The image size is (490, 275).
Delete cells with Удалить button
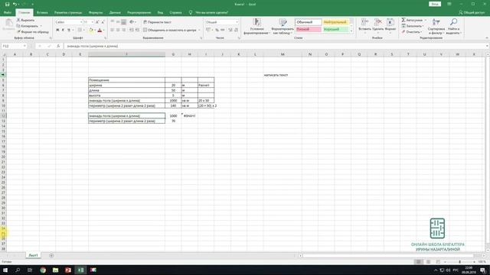tap(377, 25)
